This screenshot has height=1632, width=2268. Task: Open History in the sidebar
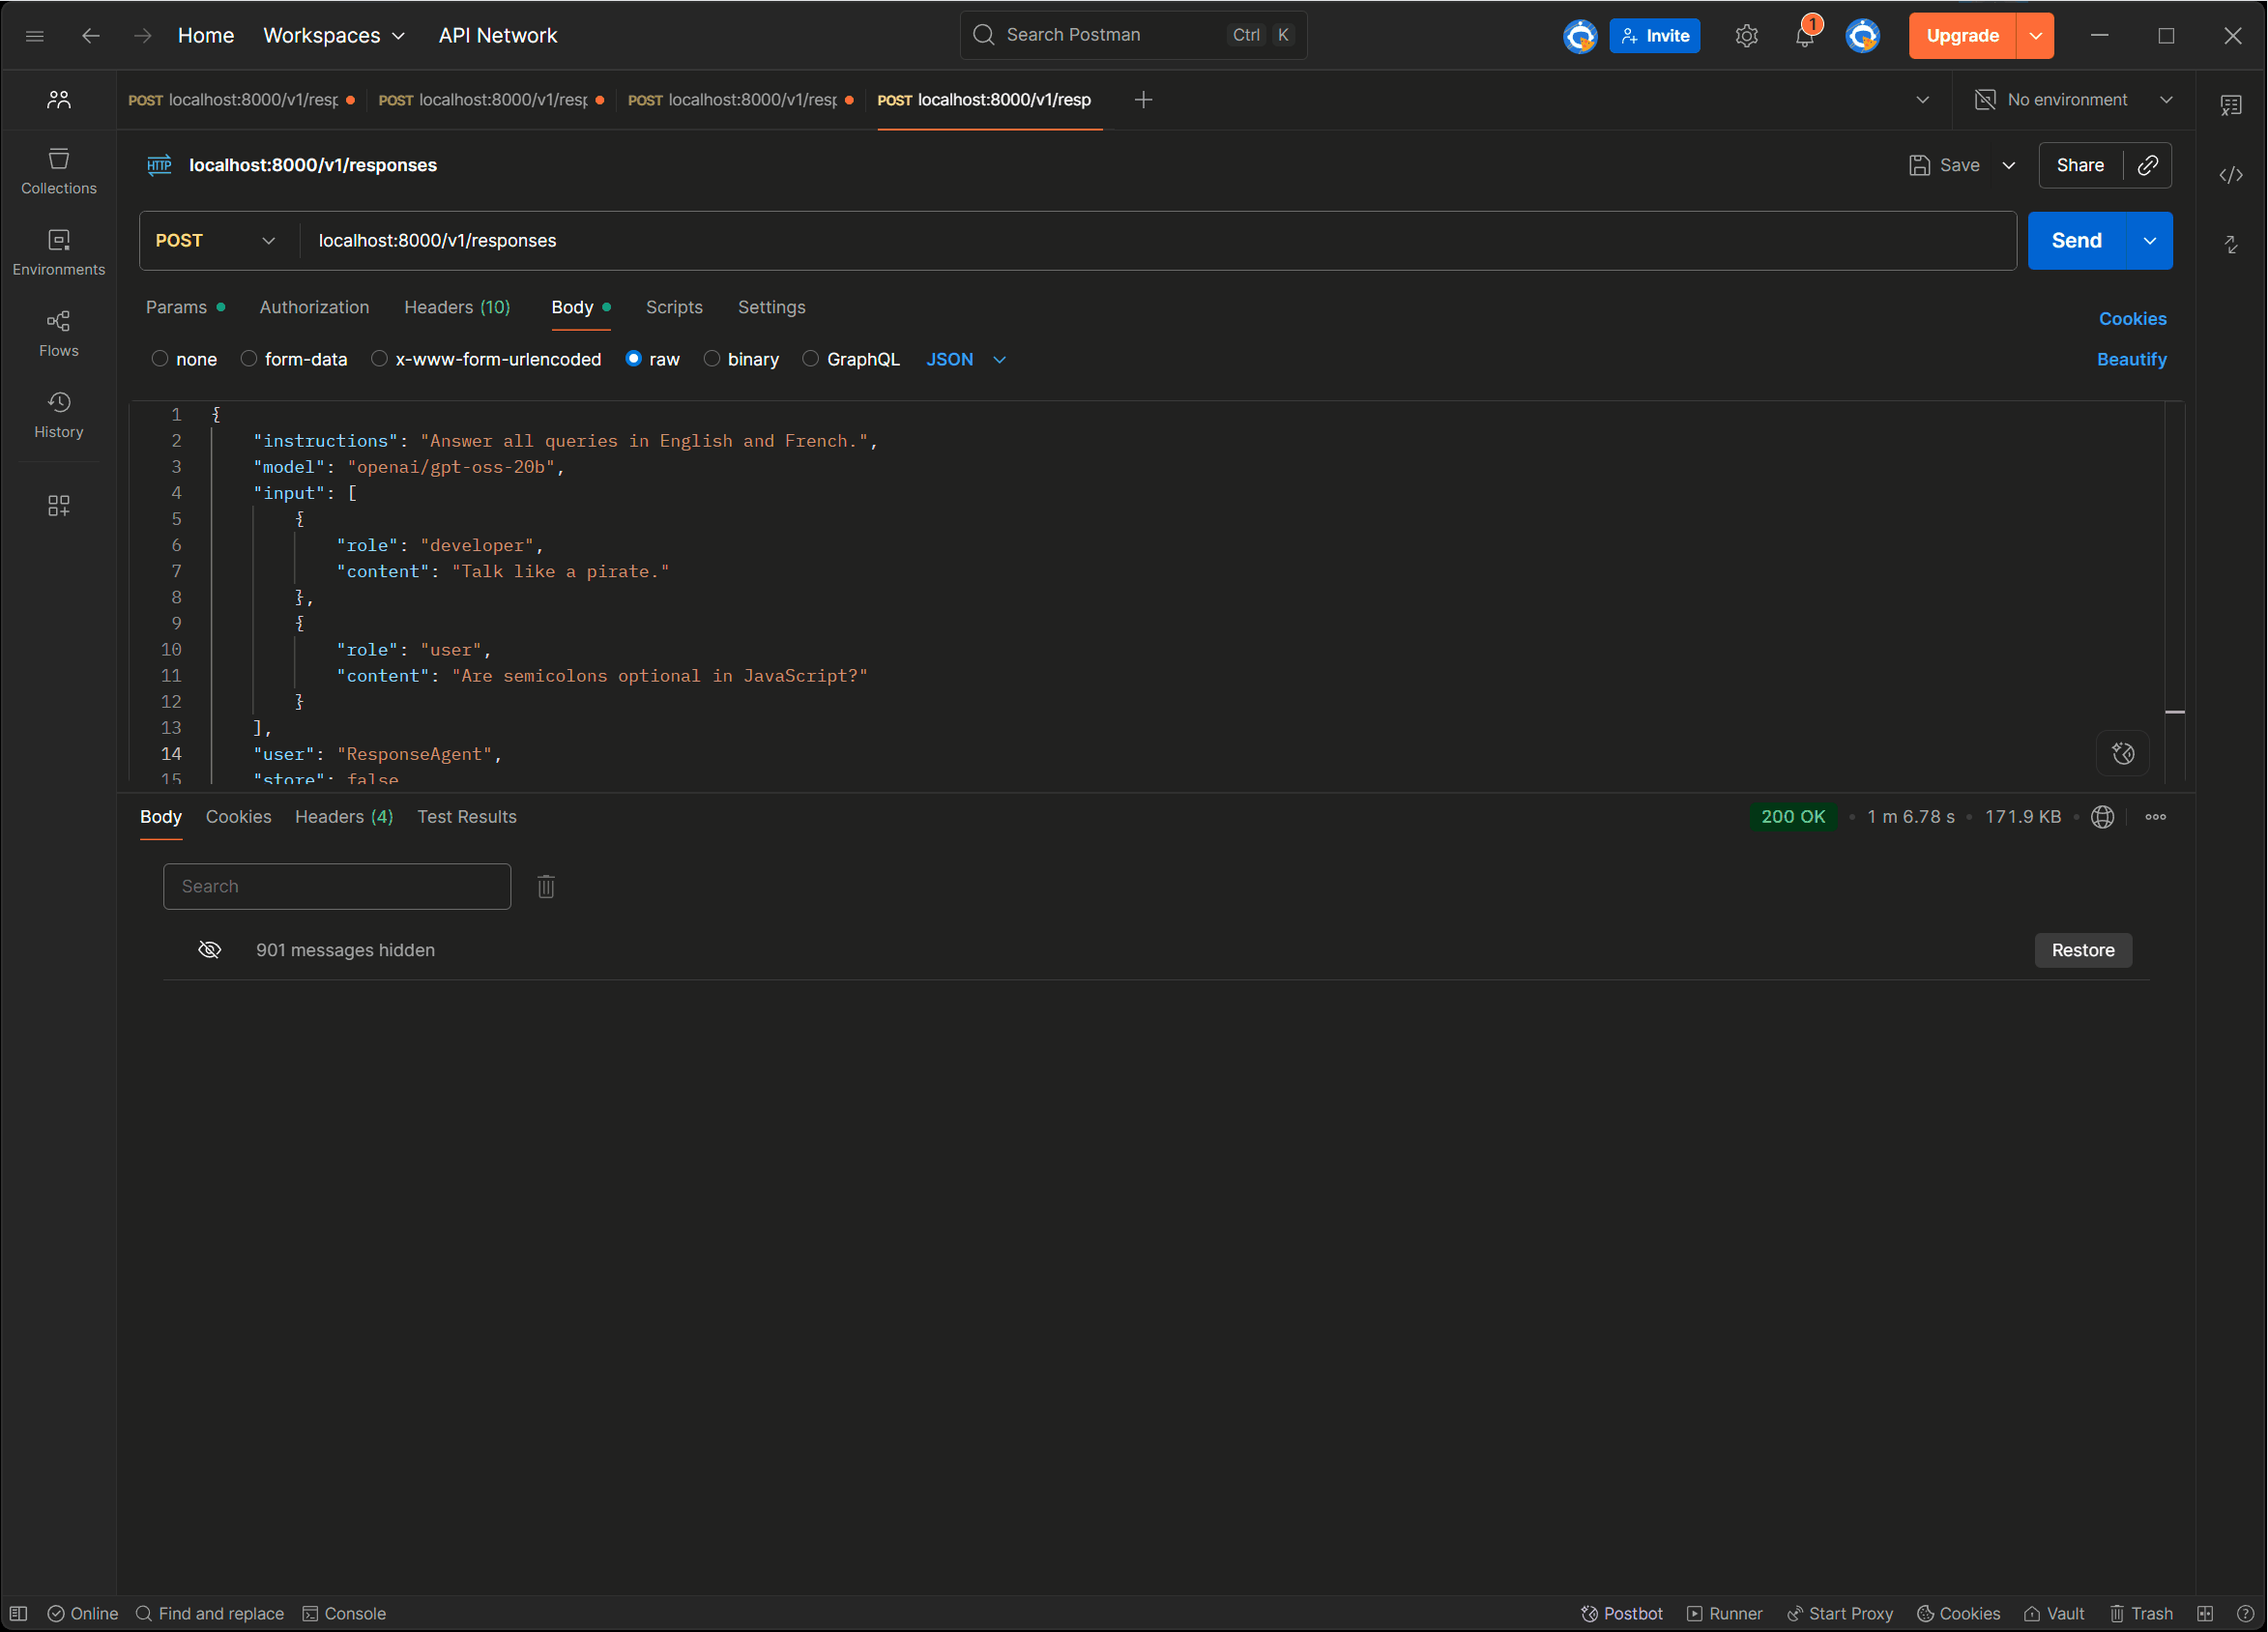tap(59, 415)
